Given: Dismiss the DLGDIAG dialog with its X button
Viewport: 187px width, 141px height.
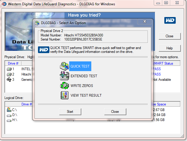Looking at the screenshot, I should tap(145, 21).
